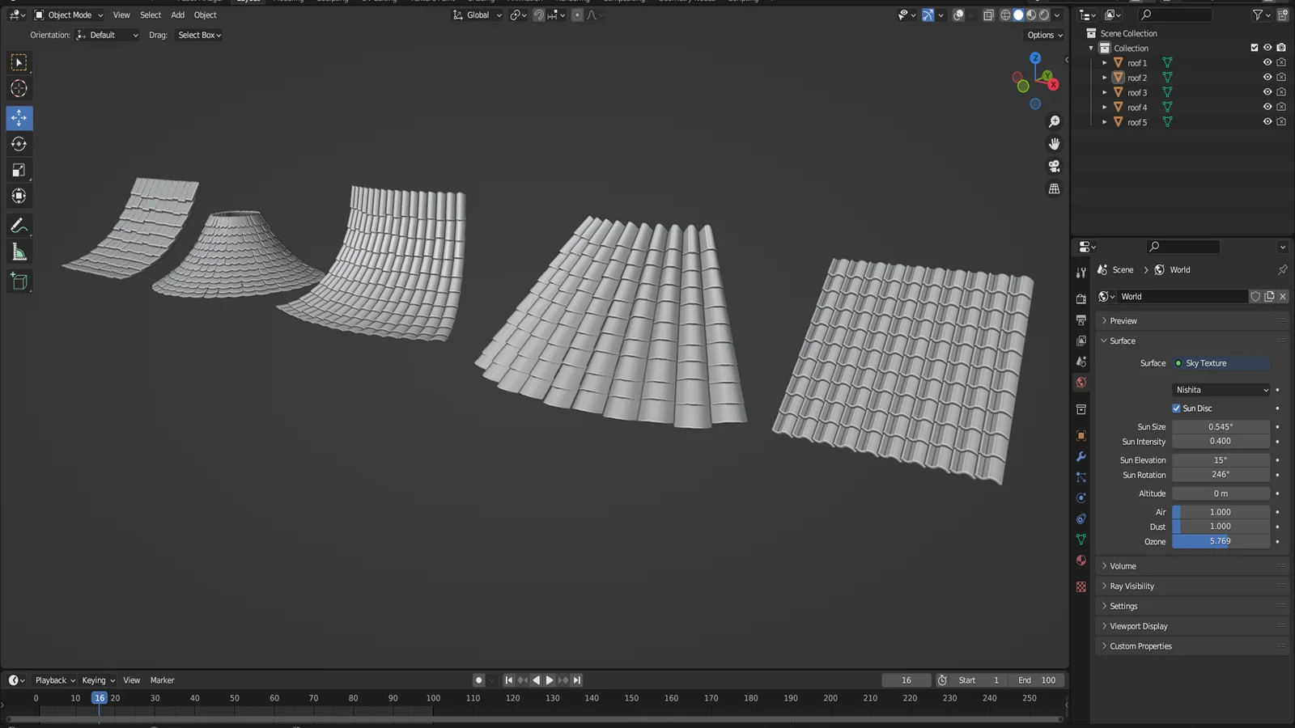1295x728 pixels.
Task: Select the Move tool
Action: click(19, 117)
